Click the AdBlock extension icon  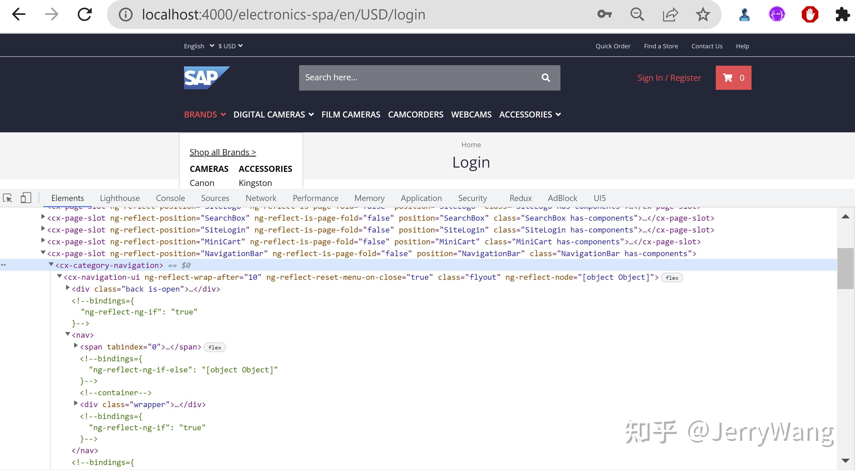(810, 14)
